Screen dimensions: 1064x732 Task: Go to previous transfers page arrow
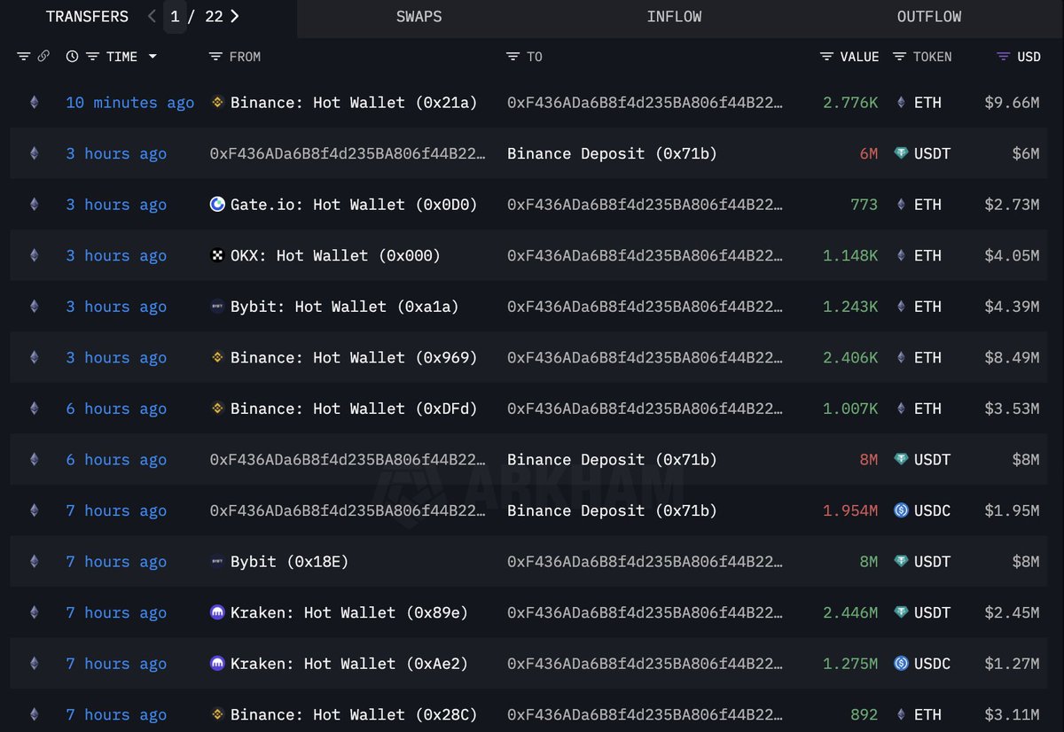tap(152, 16)
